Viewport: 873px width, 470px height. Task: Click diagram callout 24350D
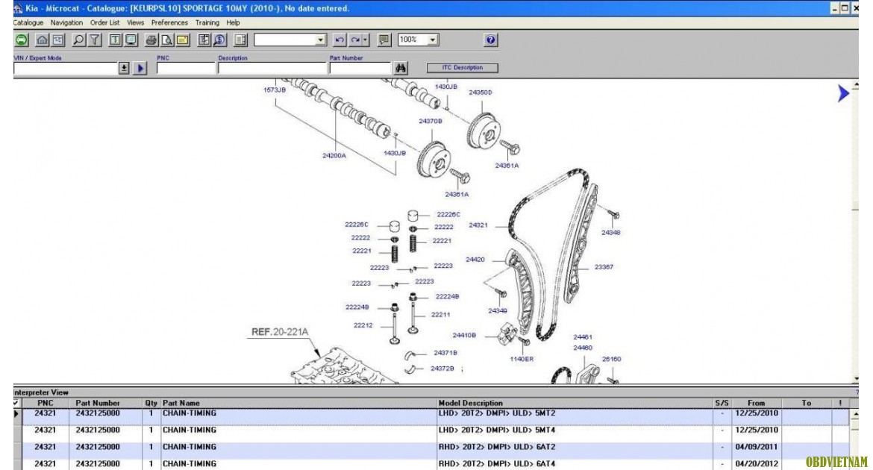480,93
